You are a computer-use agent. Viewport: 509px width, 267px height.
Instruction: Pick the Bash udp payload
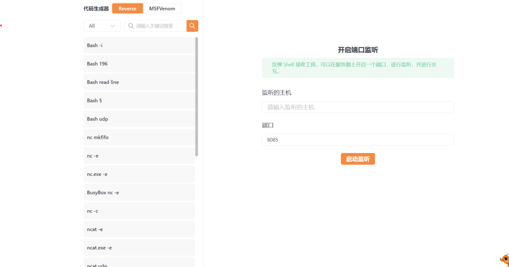[x=138, y=119]
